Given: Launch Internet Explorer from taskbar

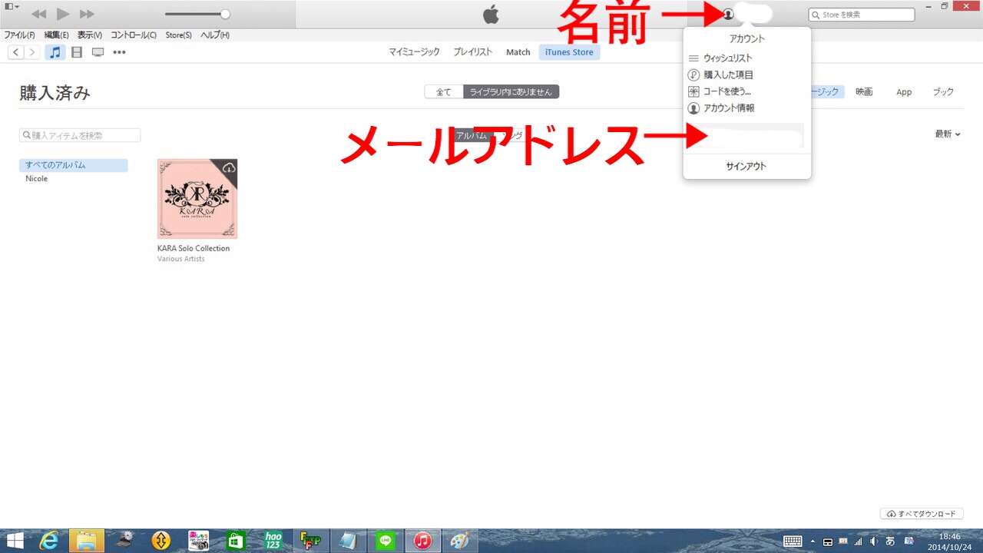Looking at the screenshot, I should (50, 541).
